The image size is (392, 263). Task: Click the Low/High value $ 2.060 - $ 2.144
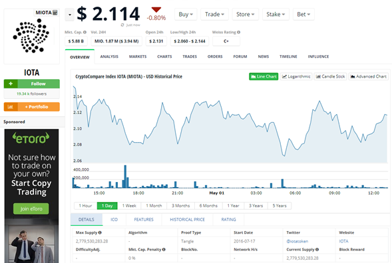pos(190,41)
